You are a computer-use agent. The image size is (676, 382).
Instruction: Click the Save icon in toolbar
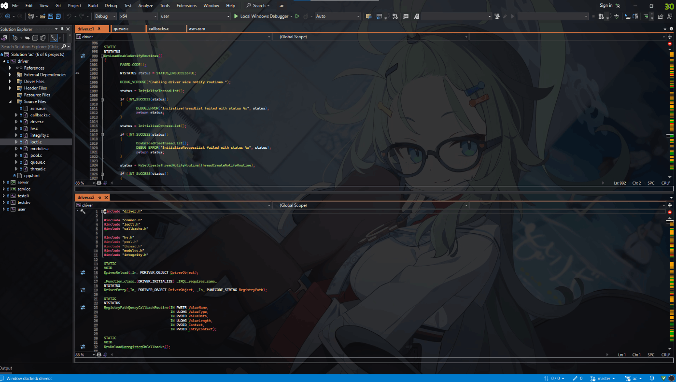pos(50,16)
